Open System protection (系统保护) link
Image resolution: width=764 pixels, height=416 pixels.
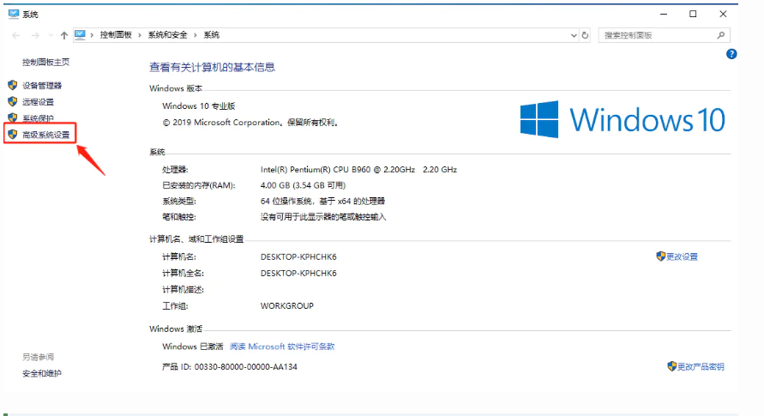click(38, 118)
